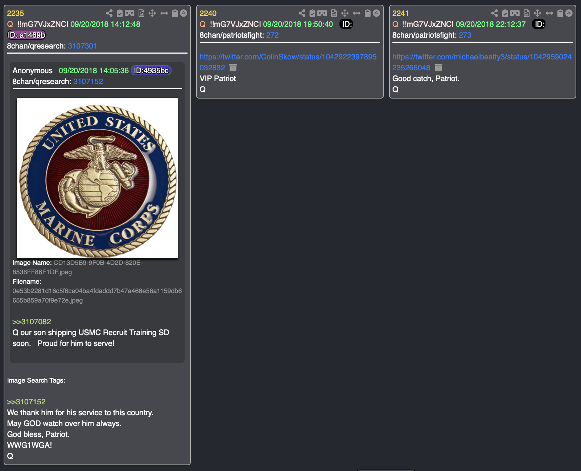Click the 0e53b2281d16 filename text
Image resolution: width=581 pixels, height=471 pixels.
(x=97, y=296)
